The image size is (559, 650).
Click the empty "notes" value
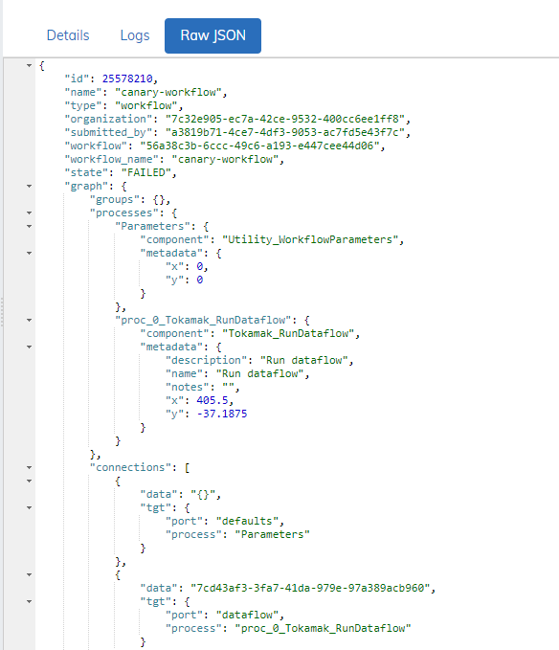point(229,387)
